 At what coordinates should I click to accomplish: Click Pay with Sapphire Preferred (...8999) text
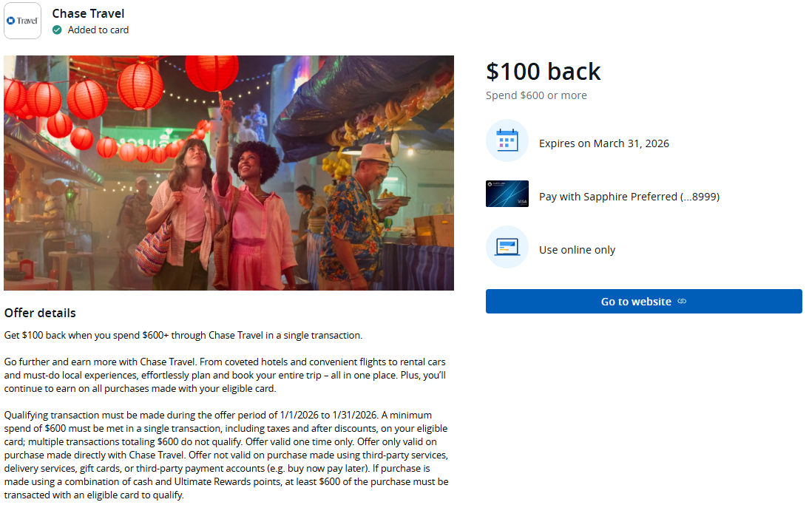pyautogui.click(x=629, y=197)
